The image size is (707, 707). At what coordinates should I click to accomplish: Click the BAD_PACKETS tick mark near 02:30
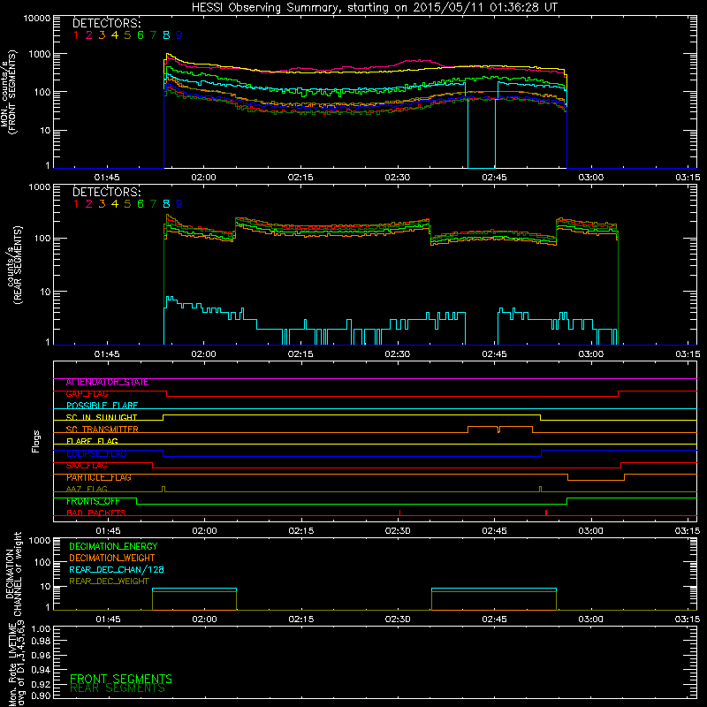coord(400,513)
